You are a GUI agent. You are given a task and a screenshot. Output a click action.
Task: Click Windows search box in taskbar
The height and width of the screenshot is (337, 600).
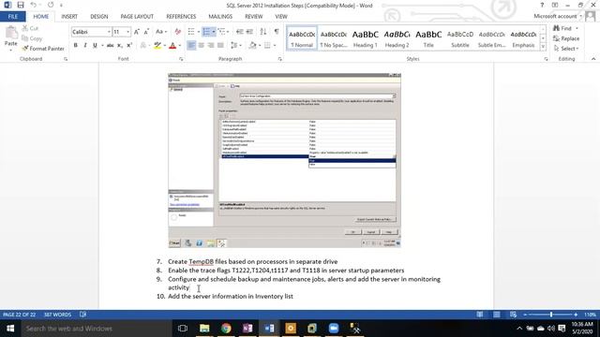[97, 329]
